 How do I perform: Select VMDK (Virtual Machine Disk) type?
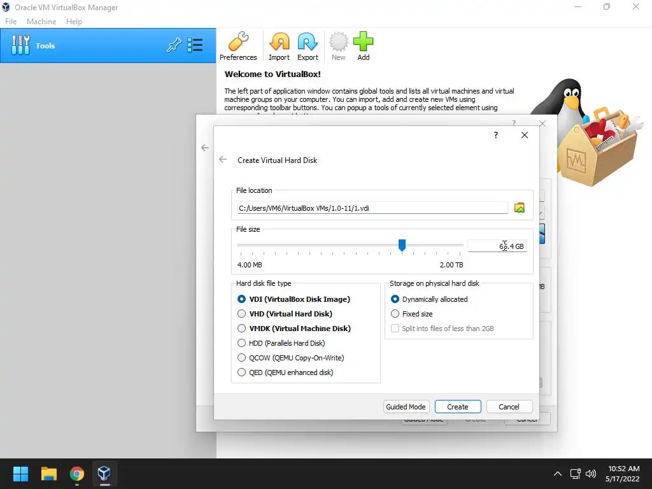(294, 329)
